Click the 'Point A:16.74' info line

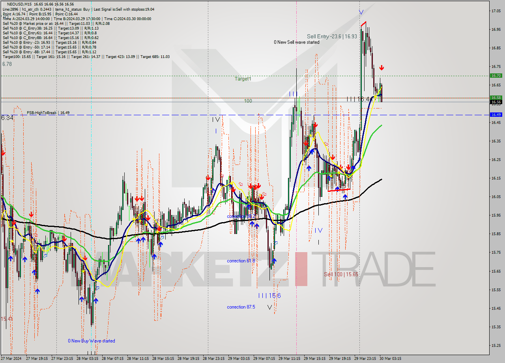pyautogui.click(x=15, y=14)
